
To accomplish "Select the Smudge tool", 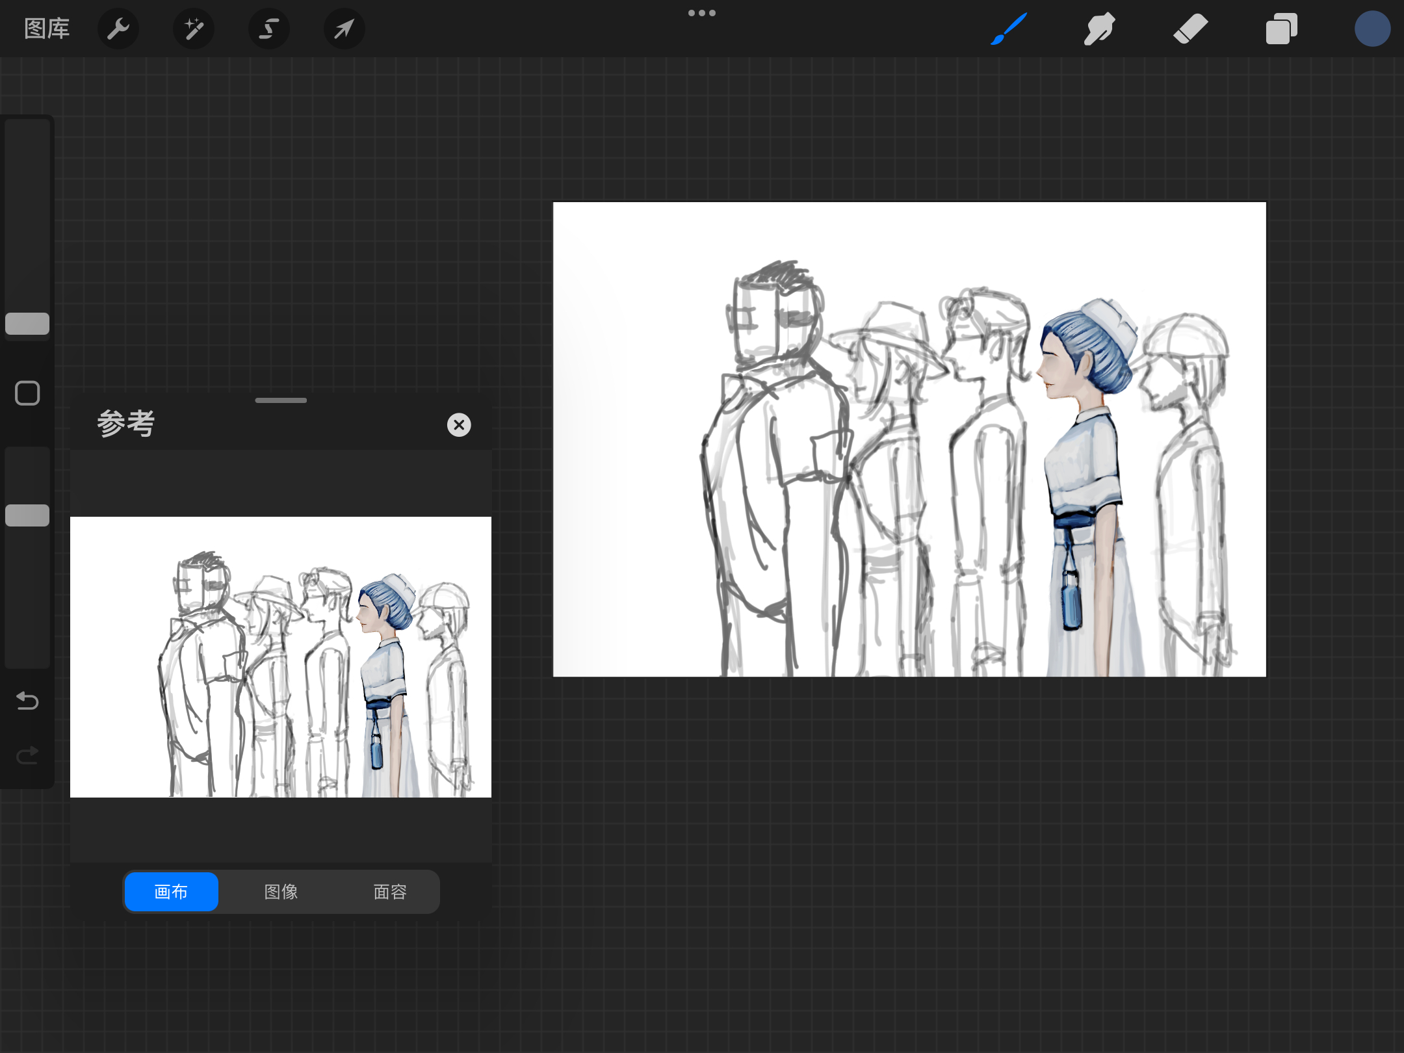I will click(1100, 29).
